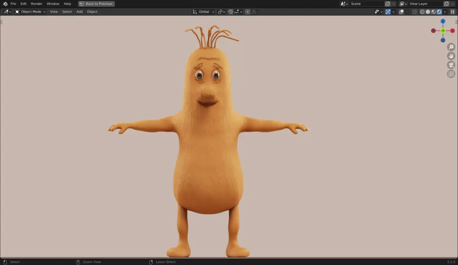Toggle the Show Gizmos button

(388, 11)
